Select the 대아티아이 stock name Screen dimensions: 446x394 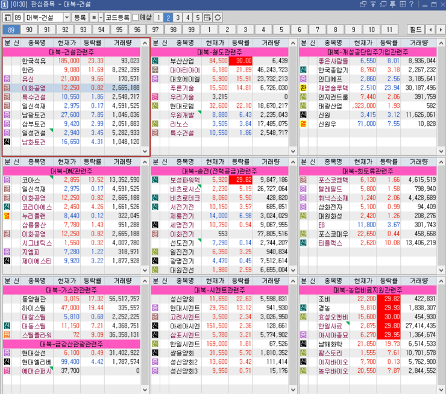pyautogui.click(x=185, y=70)
